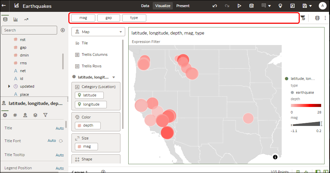
Task: Undo the last action
Action: (x=215, y=6)
